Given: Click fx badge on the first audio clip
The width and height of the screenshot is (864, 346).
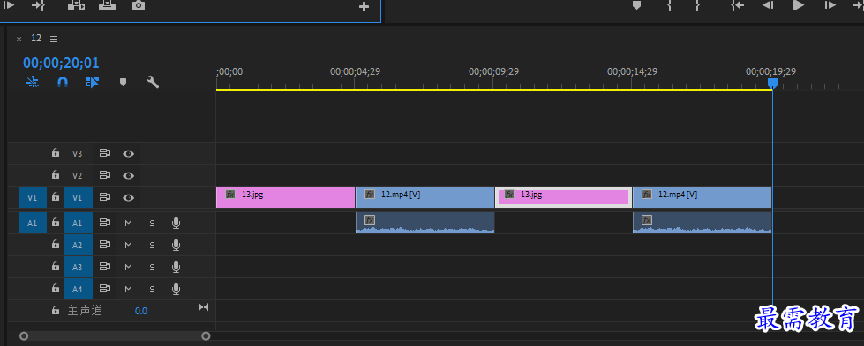Looking at the screenshot, I should [370, 219].
